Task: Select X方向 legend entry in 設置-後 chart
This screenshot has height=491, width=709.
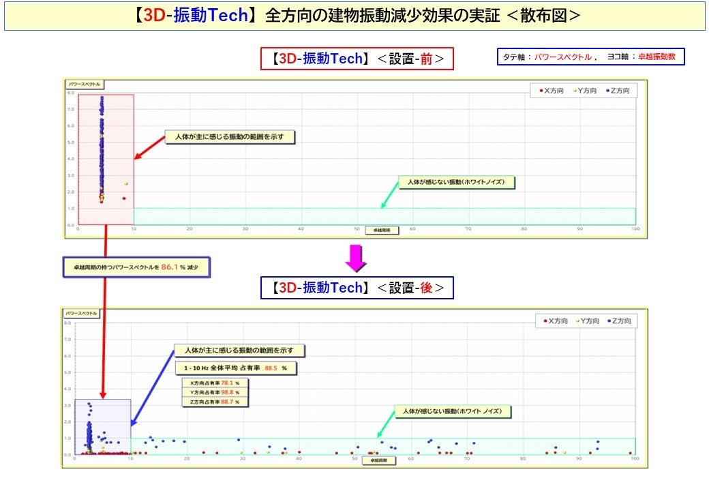Action: [x=556, y=321]
